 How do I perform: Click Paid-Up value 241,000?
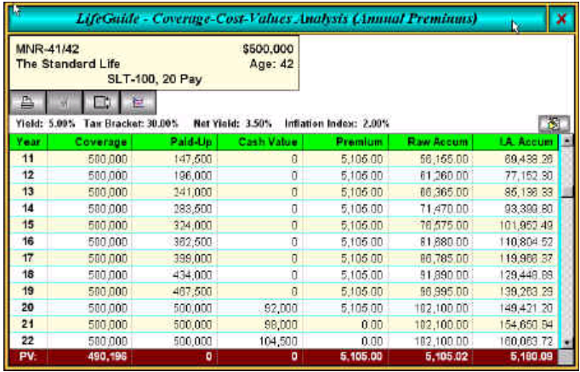[x=193, y=192]
